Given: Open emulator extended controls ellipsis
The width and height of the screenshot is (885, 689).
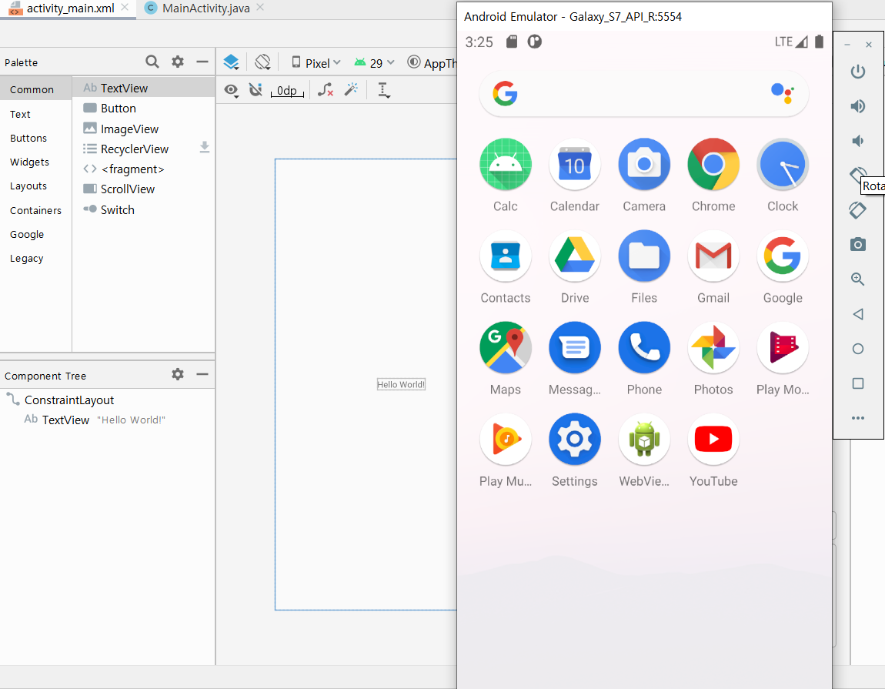Looking at the screenshot, I should tap(858, 418).
